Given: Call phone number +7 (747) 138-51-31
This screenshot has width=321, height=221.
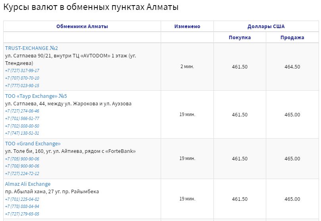Looking at the screenshot, I should (22, 133).
